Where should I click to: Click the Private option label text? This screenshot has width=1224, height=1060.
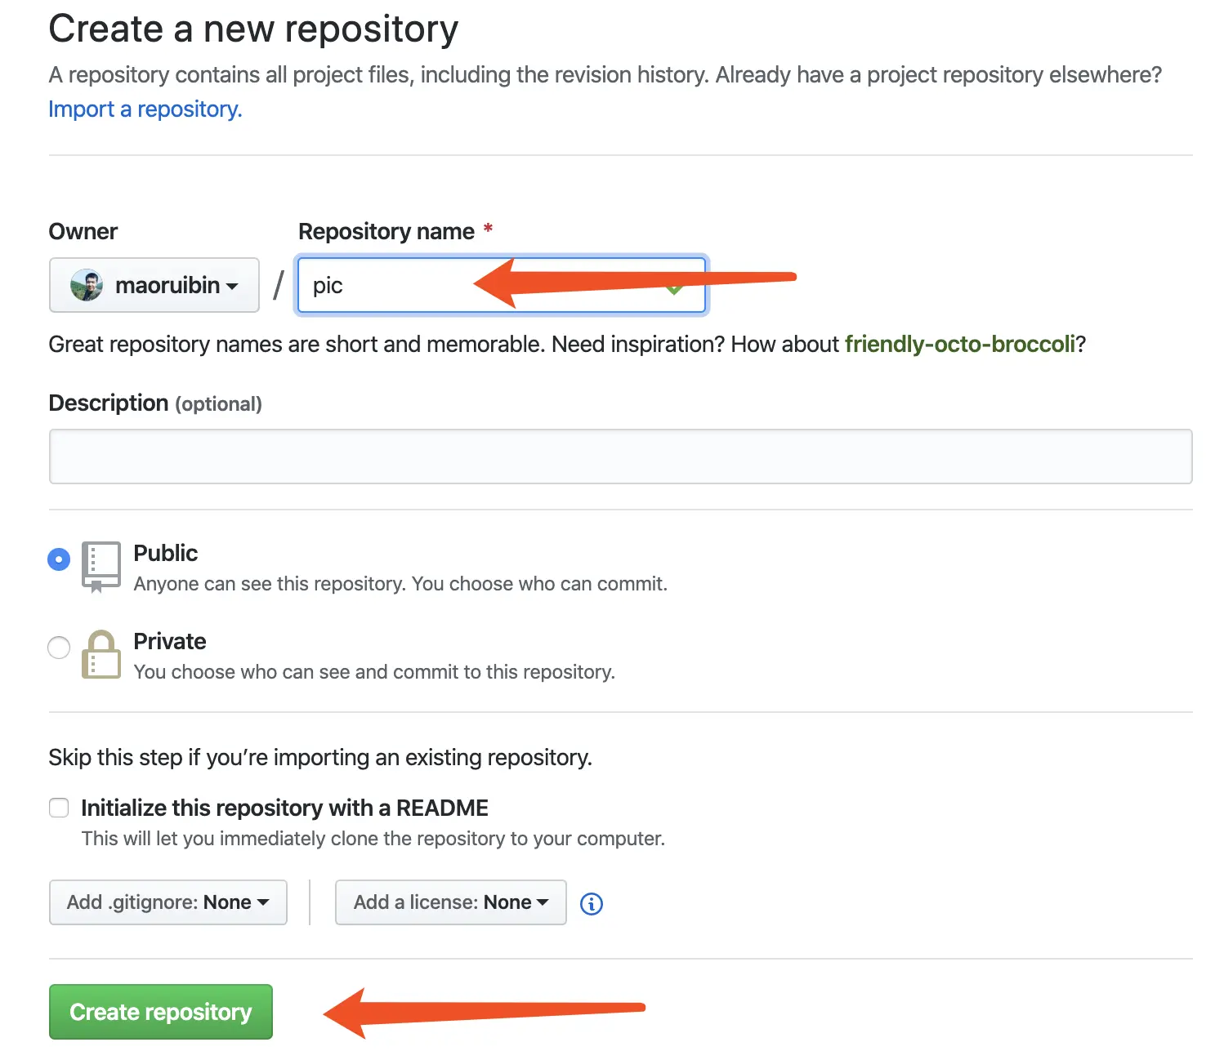(170, 641)
